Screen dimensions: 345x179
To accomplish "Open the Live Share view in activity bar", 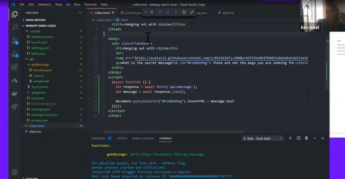I will pos(15,106).
